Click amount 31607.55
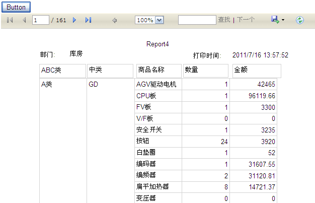The width and height of the screenshot is (315, 203). (x=262, y=164)
